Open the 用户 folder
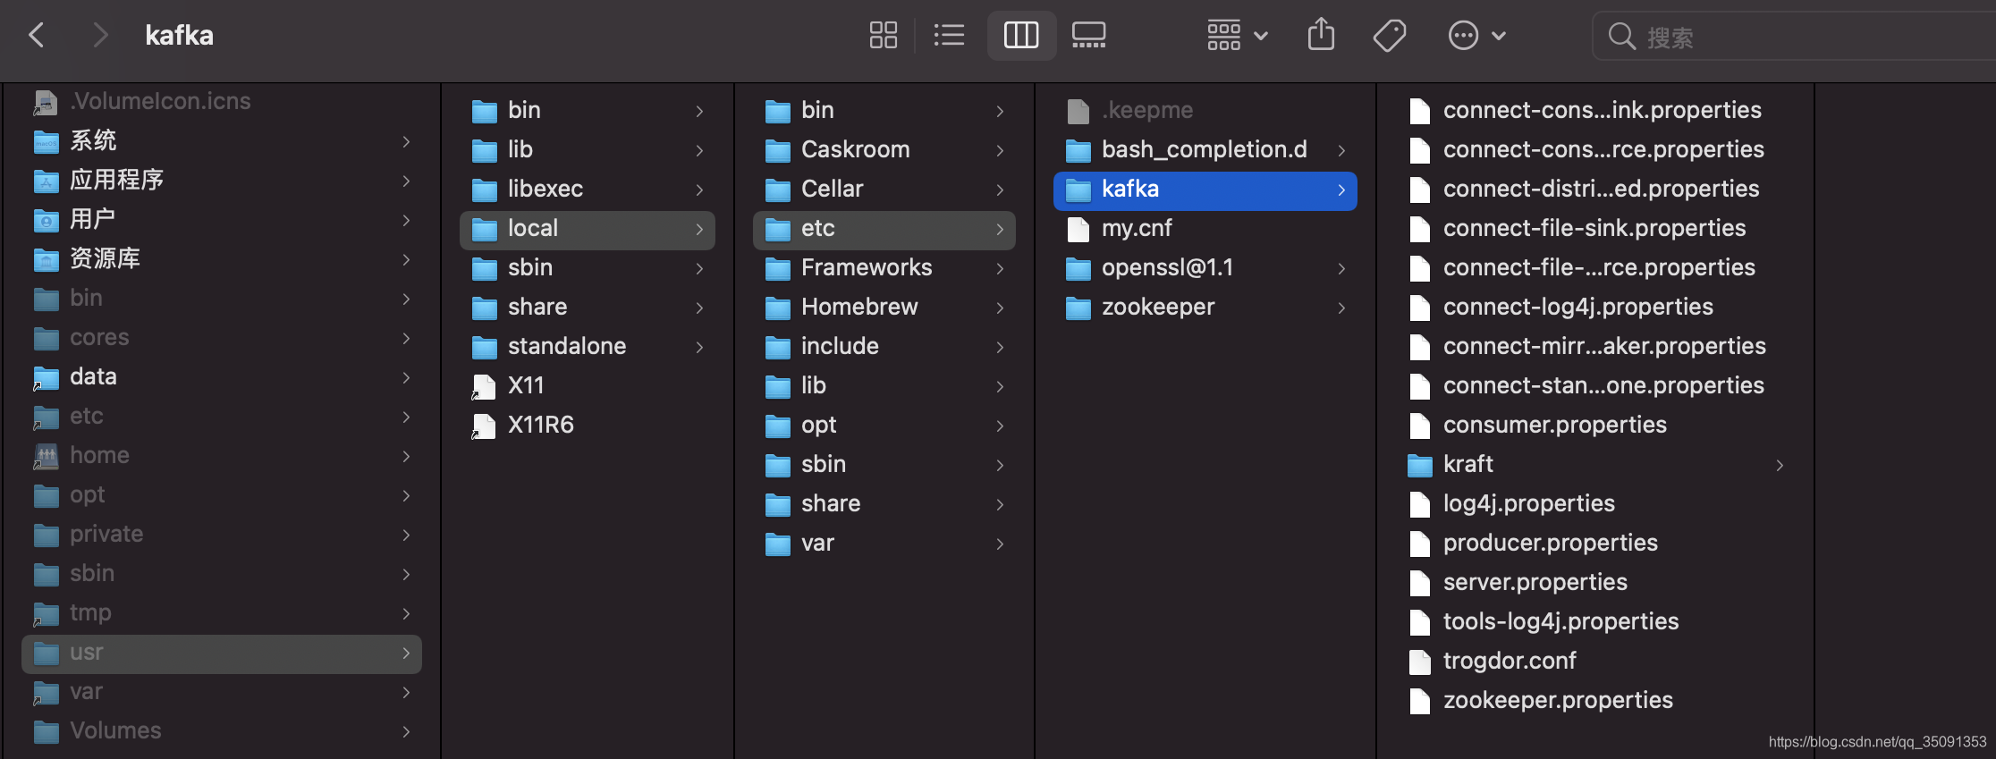The width and height of the screenshot is (1996, 759). tap(222, 220)
